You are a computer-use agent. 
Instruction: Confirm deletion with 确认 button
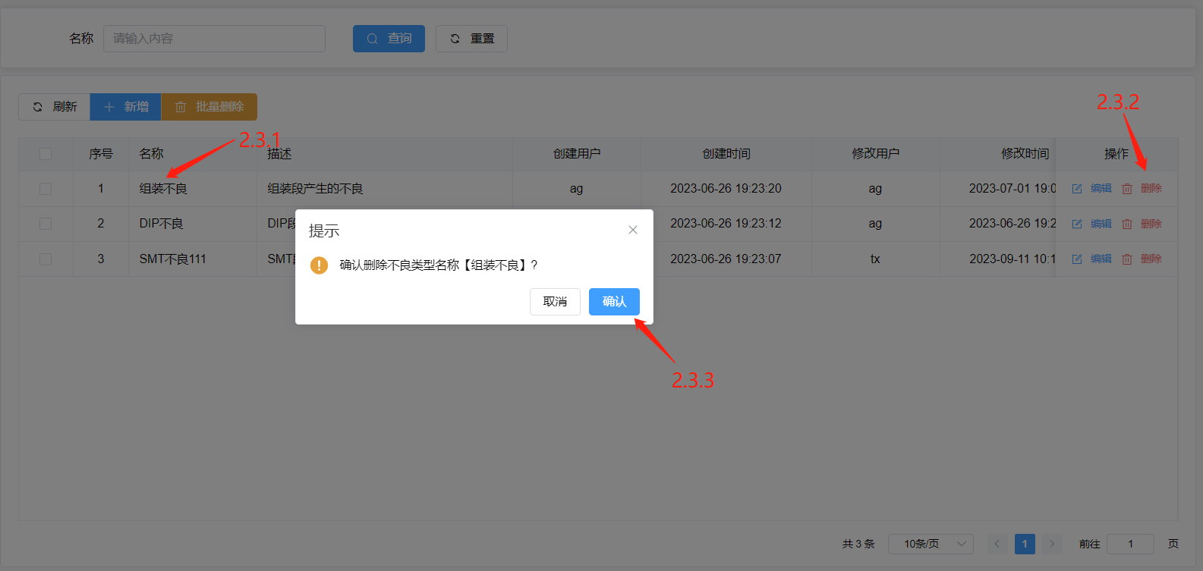(x=614, y=302)
